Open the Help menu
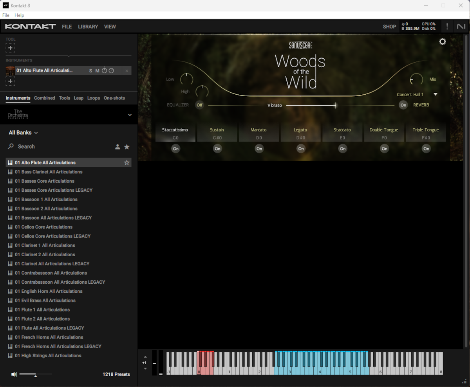 (x=19, y=15)
